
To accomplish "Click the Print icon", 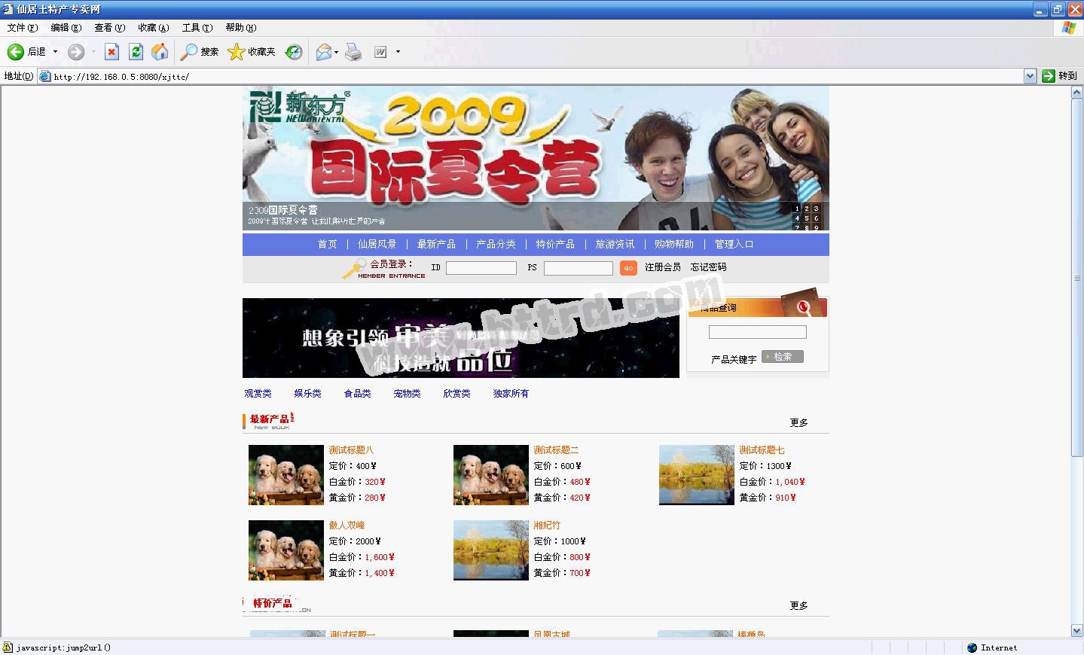I will pos(353,51).
